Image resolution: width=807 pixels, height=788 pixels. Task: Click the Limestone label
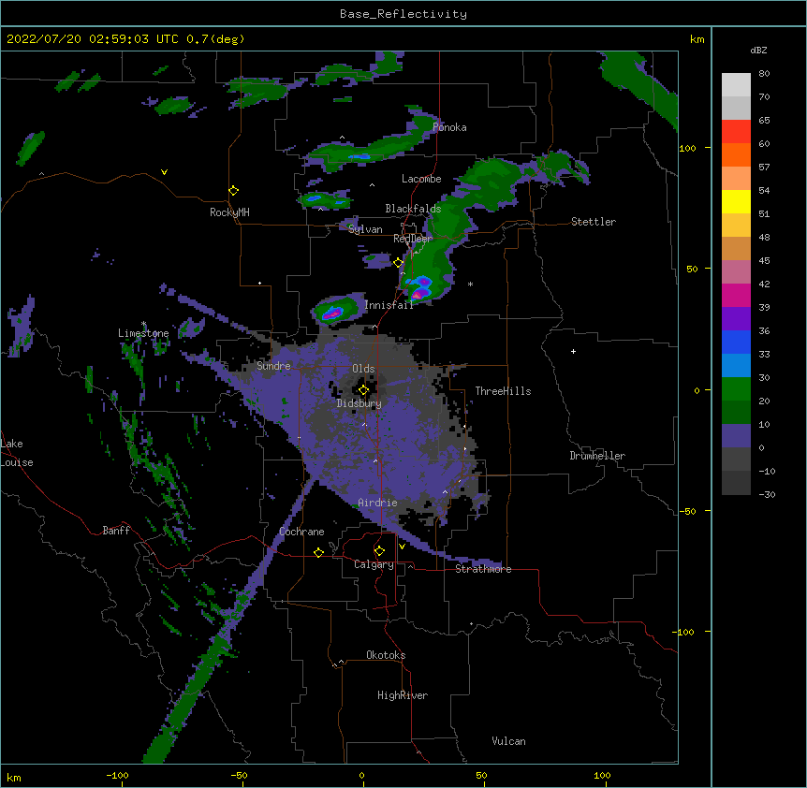[143, 333]
